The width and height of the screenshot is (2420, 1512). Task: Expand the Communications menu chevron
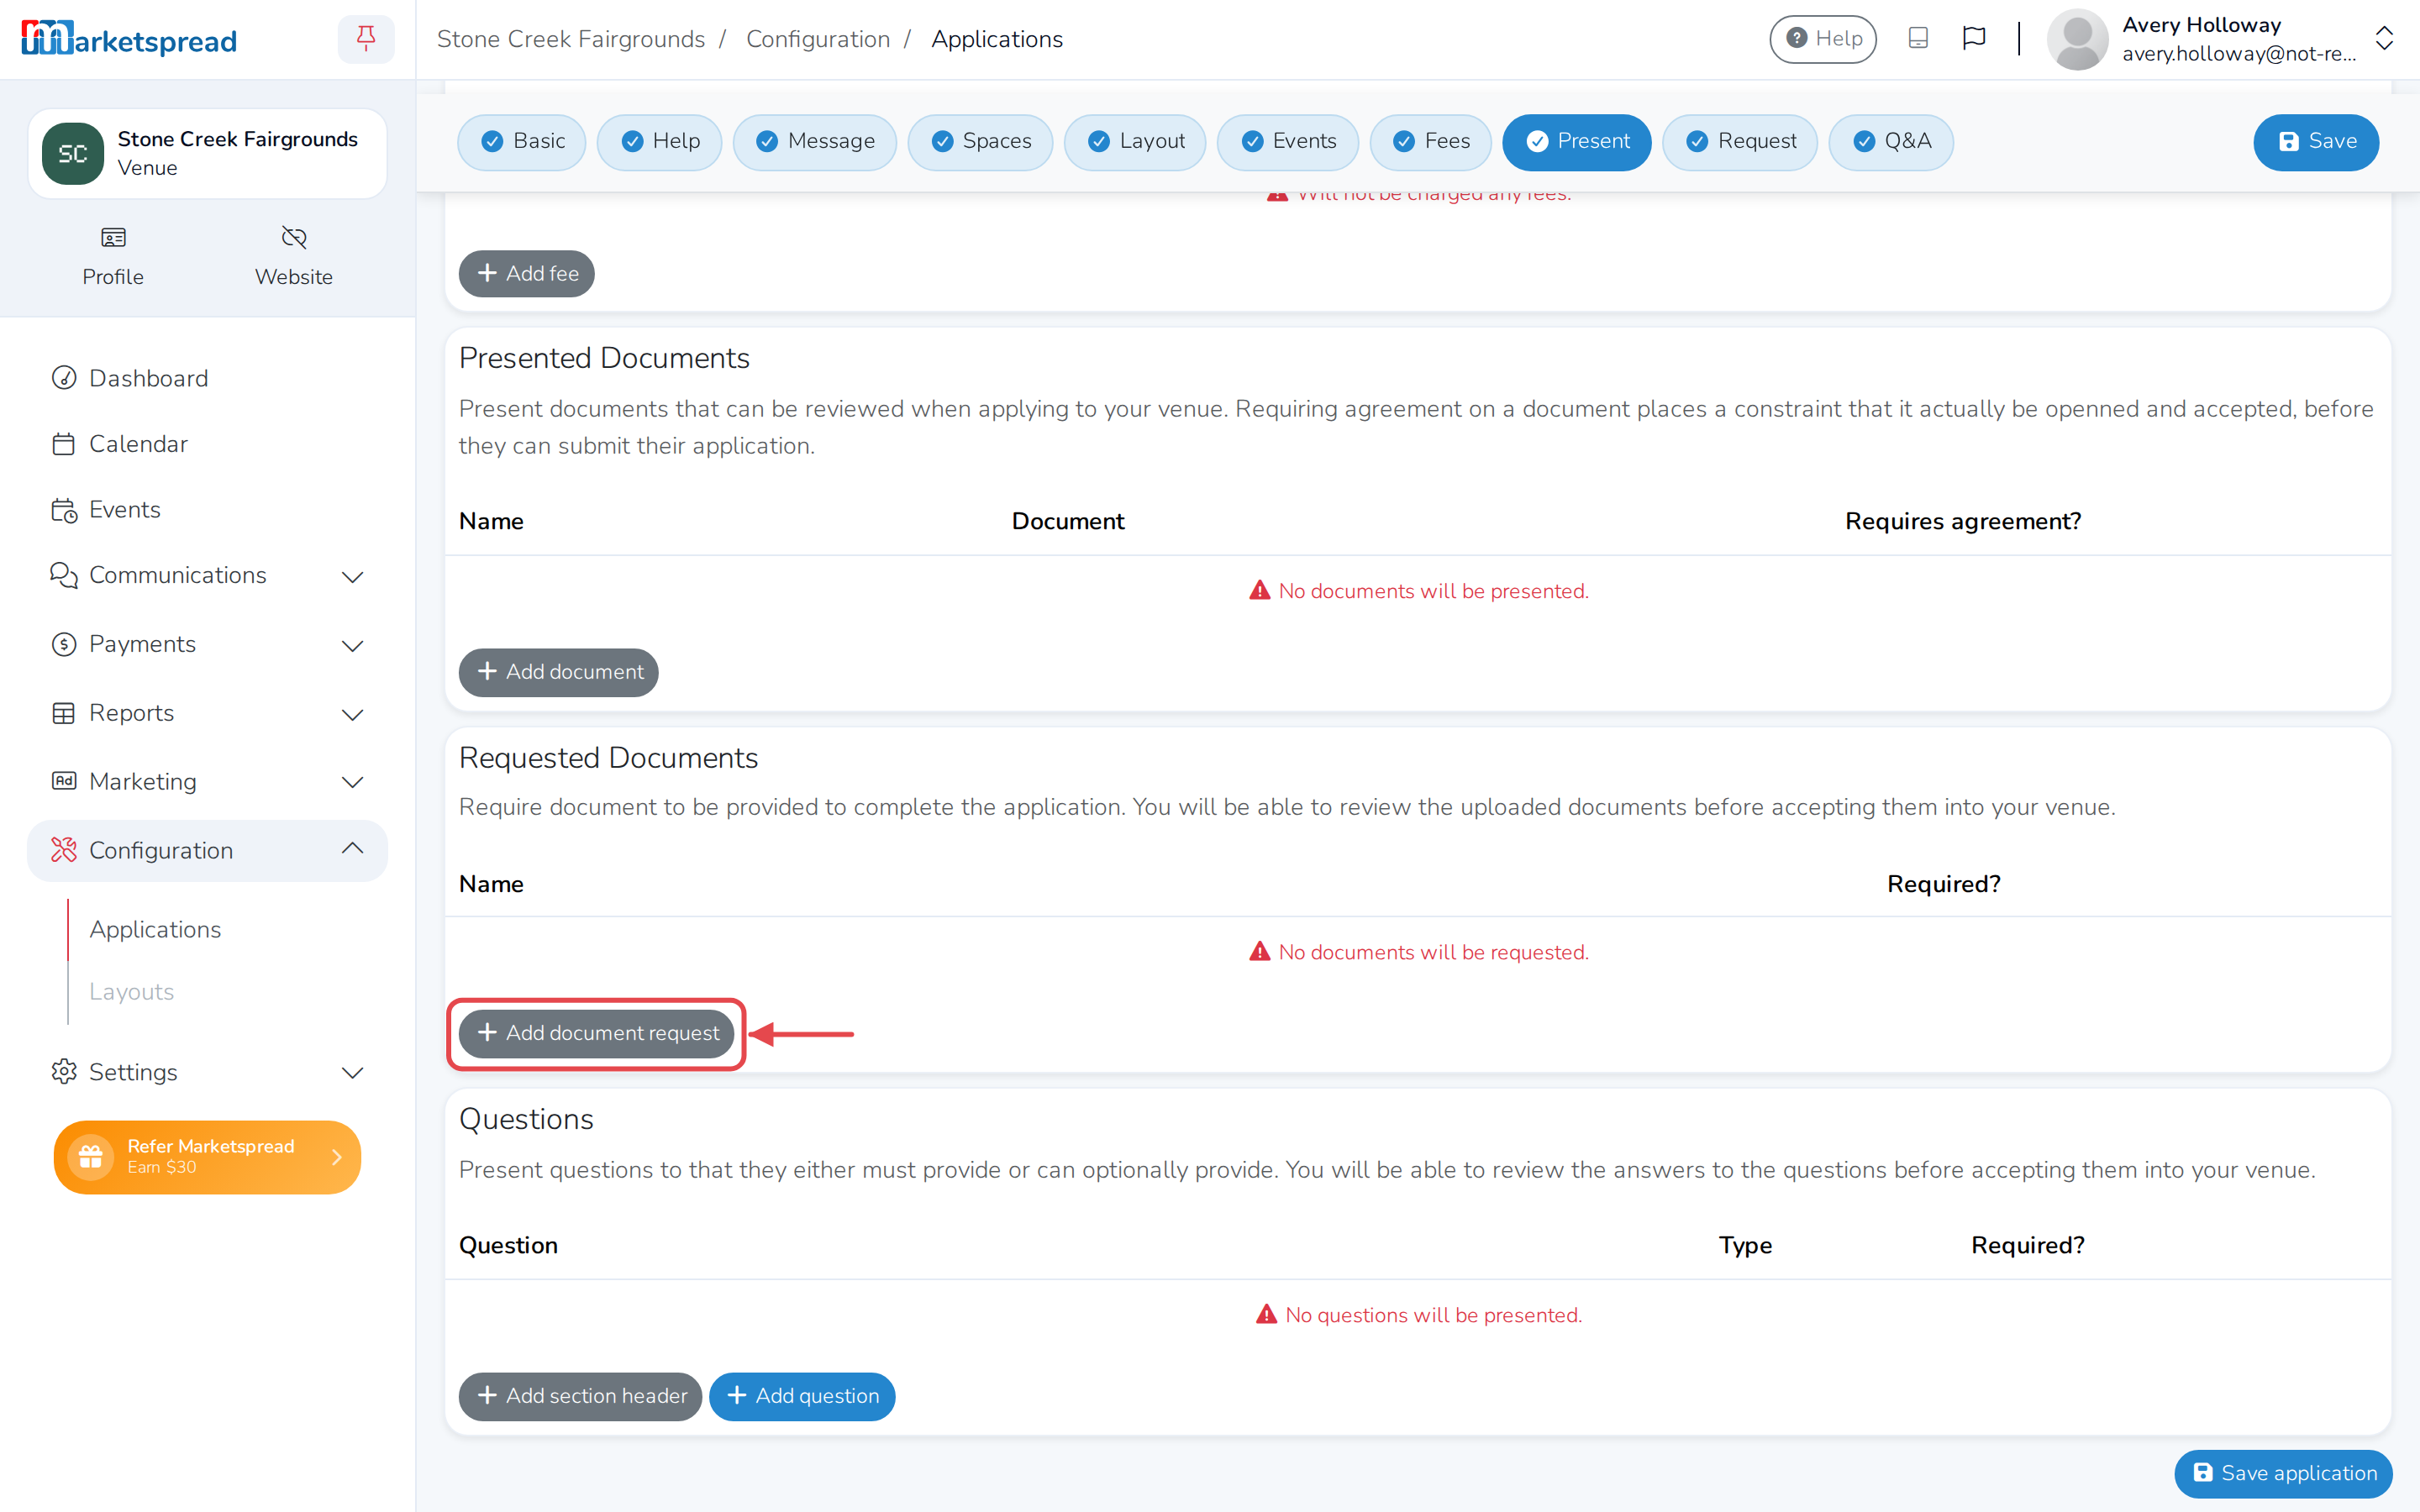(352, 577)
